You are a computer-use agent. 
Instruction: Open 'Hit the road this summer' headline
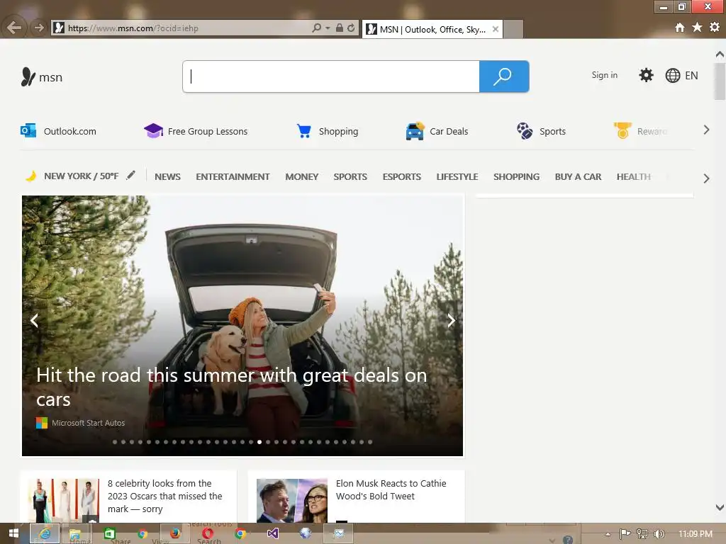[232, 387]
